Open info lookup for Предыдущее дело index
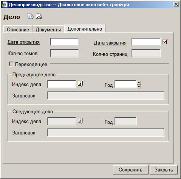Image resolution: width=181 pixels, height=179 pixels. coord(80,84)
